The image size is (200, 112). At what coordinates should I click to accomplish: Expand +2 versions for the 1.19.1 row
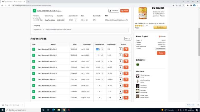point(102,49)
